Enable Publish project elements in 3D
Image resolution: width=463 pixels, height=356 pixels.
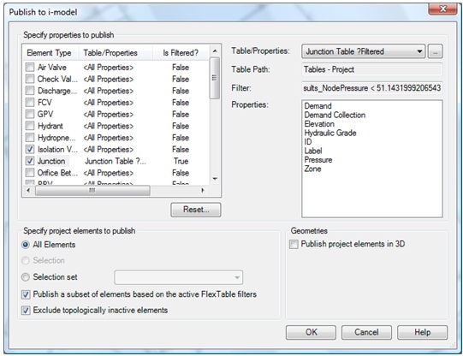click(x=294, y=245)
